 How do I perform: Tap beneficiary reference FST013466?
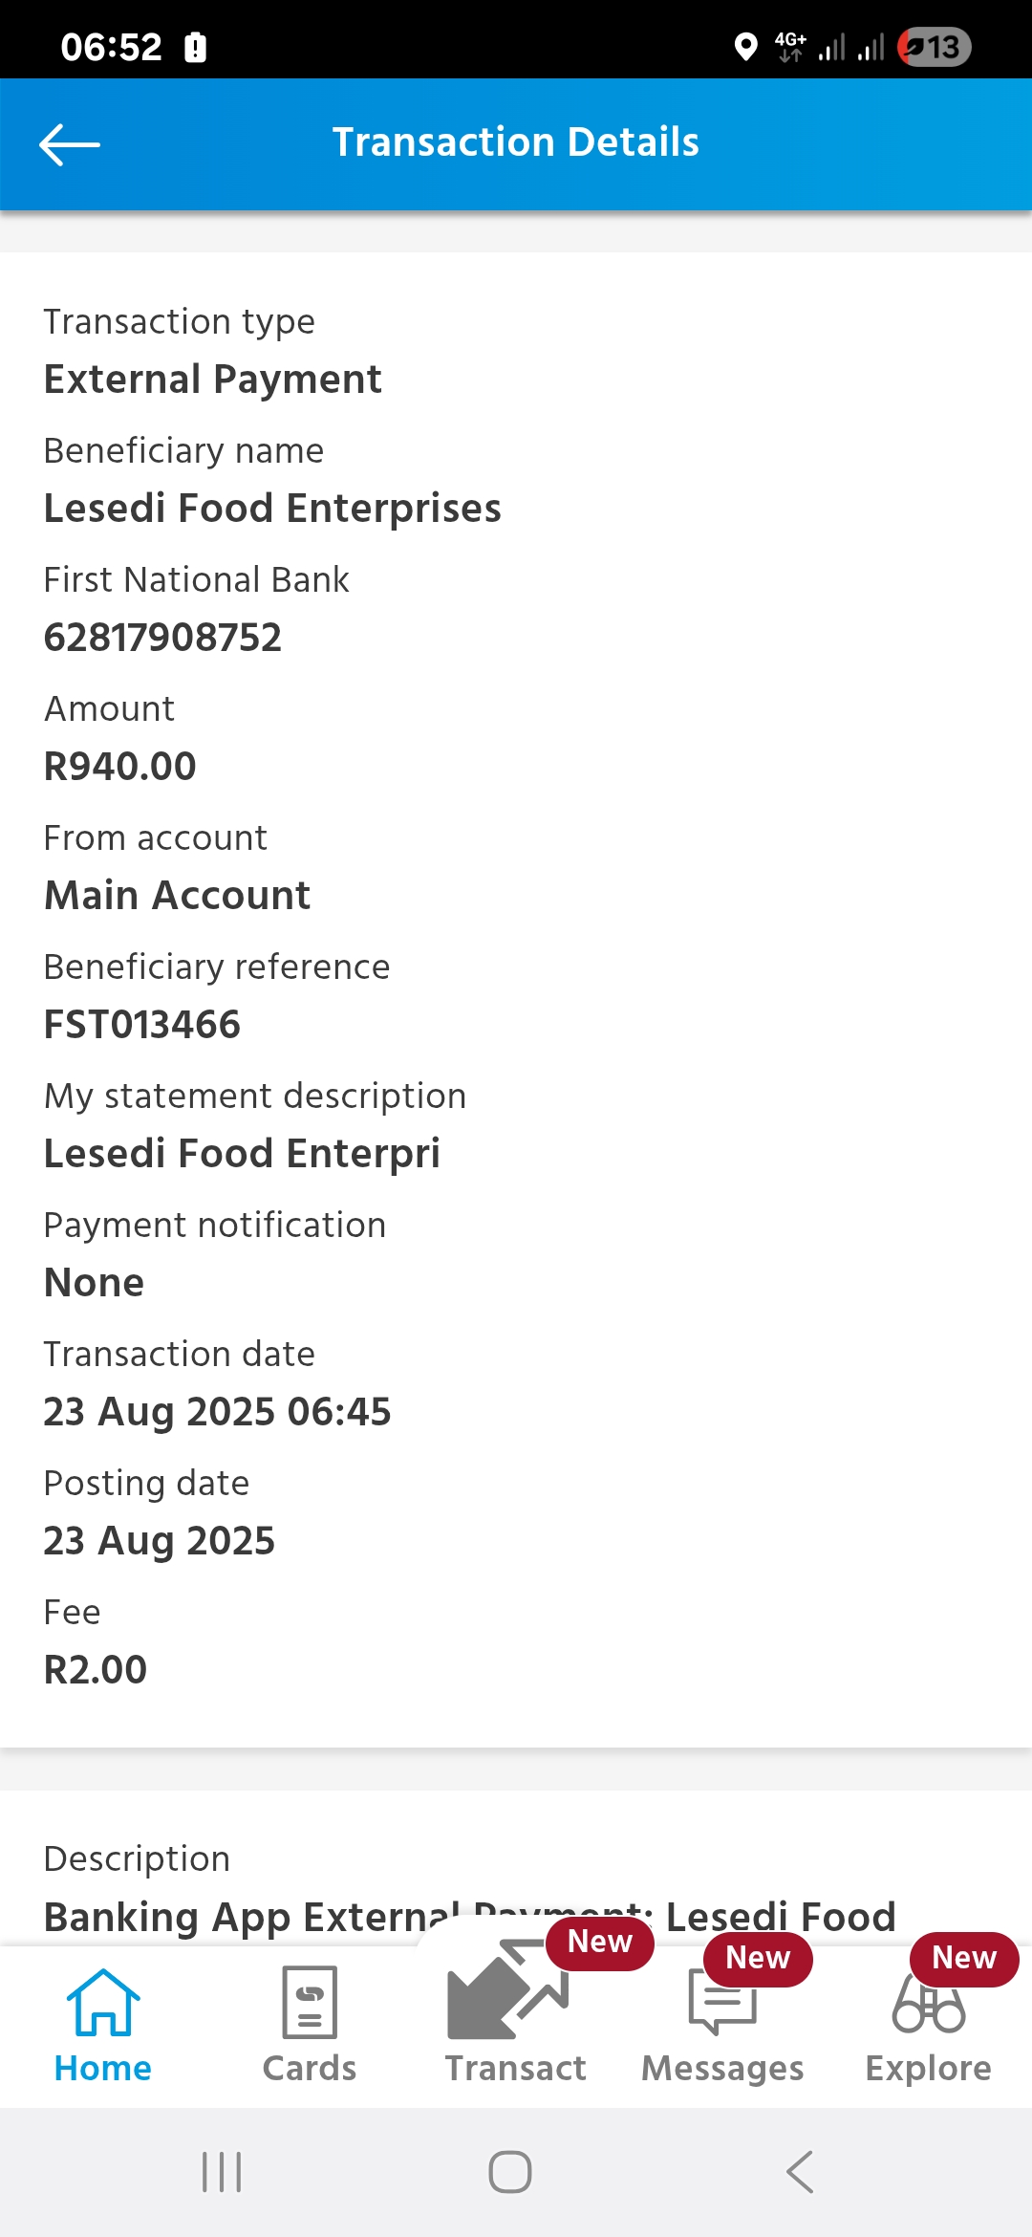(x=142, y=1025)
